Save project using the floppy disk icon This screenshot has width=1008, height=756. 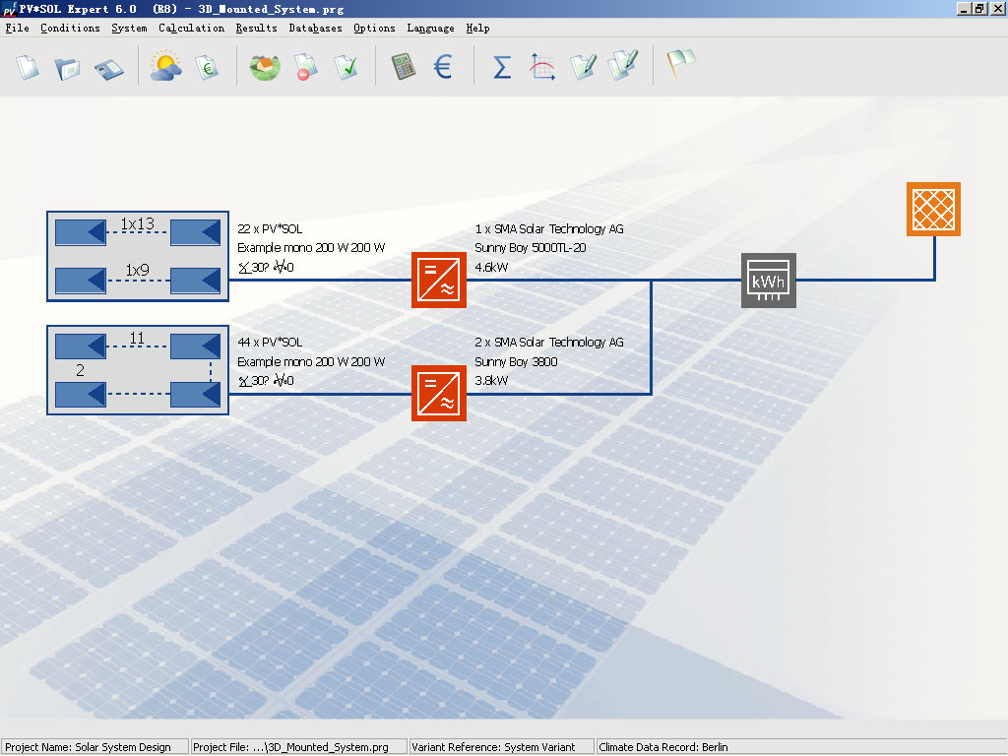108,68
